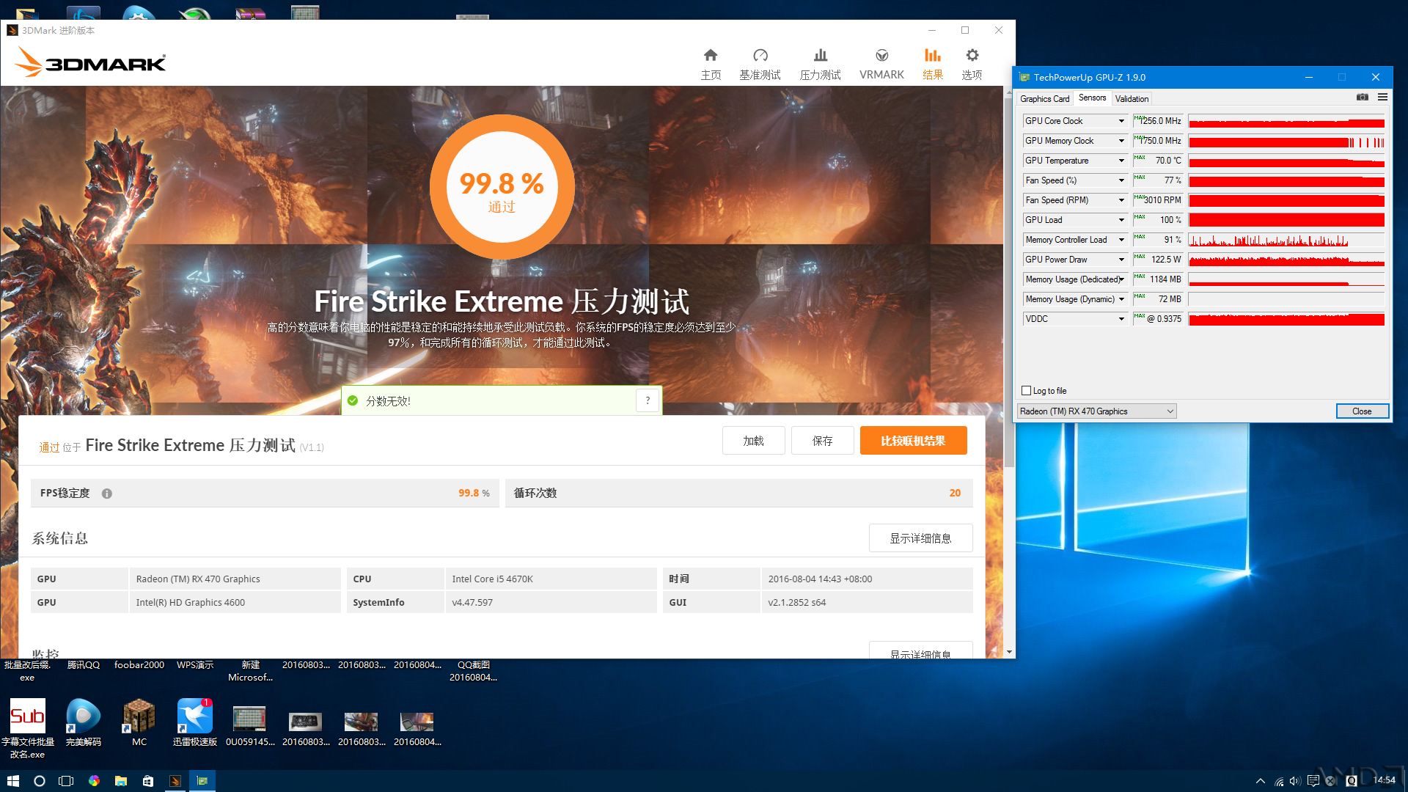Switch to GPU-Z Graphics Card tab

1044,98
